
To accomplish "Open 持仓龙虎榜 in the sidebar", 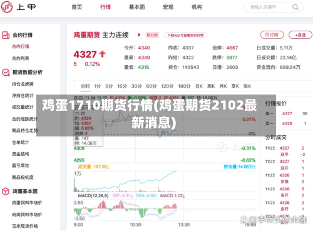I will coord(23,84).
